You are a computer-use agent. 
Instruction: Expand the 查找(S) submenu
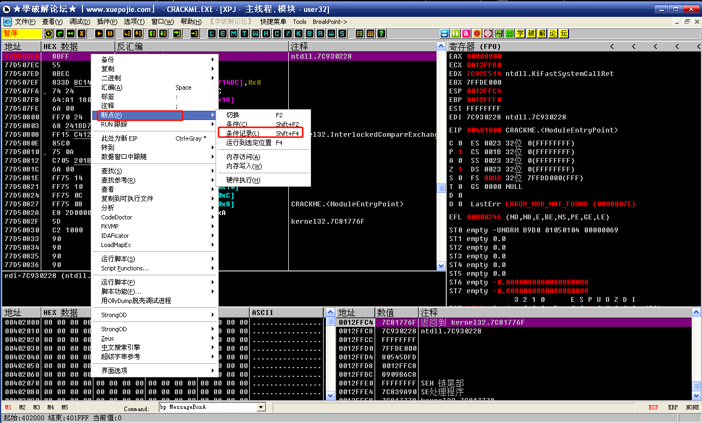[154, 171]
